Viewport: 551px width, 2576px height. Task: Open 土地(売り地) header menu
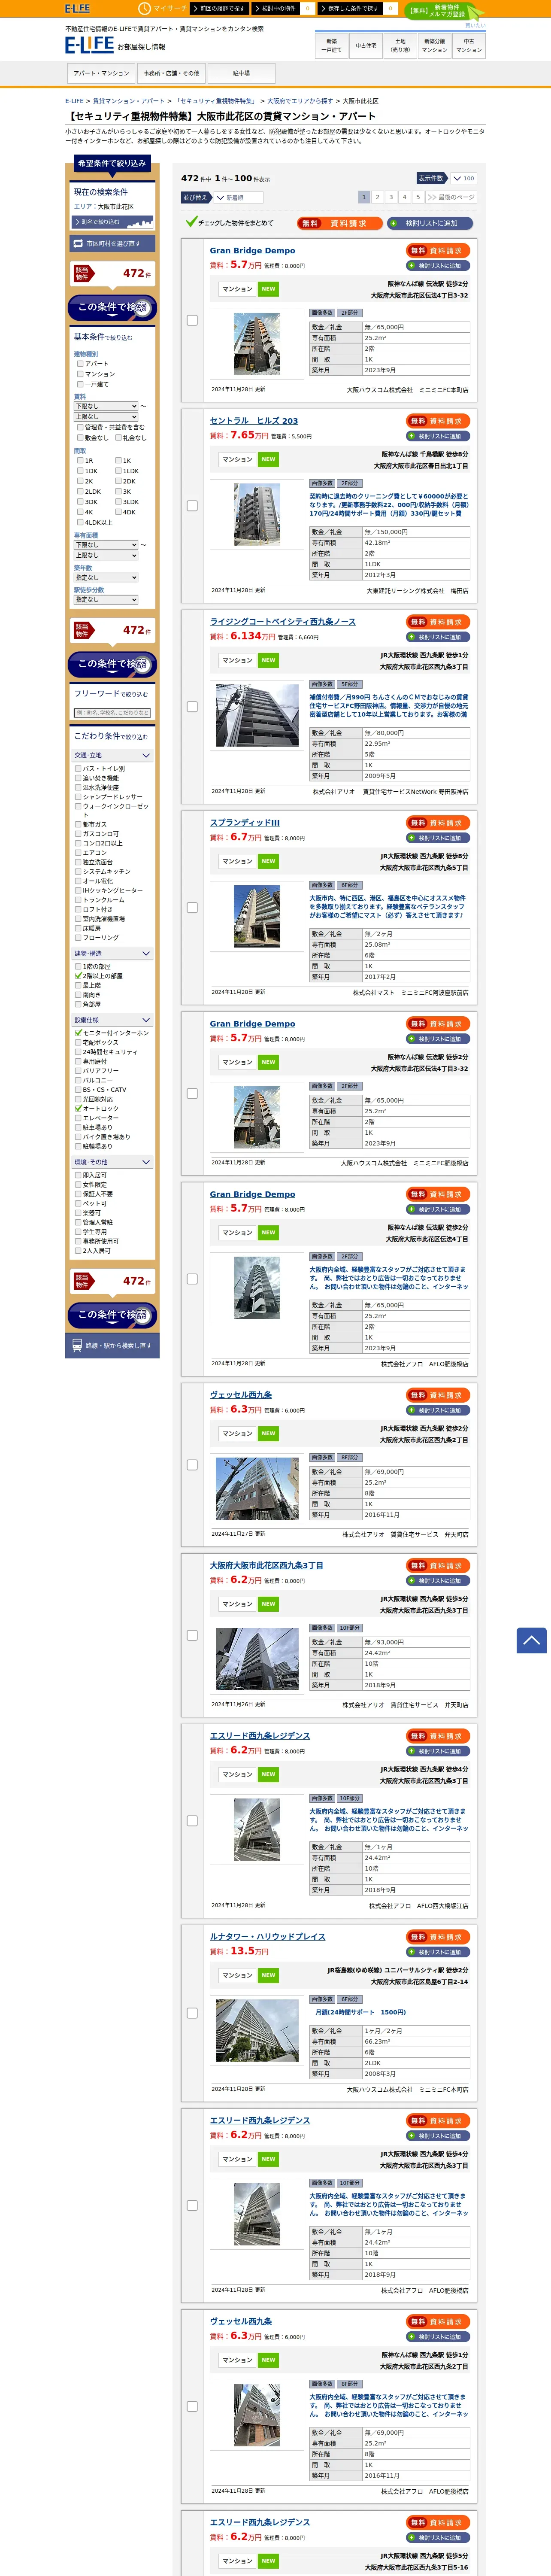tap(400, 45)
